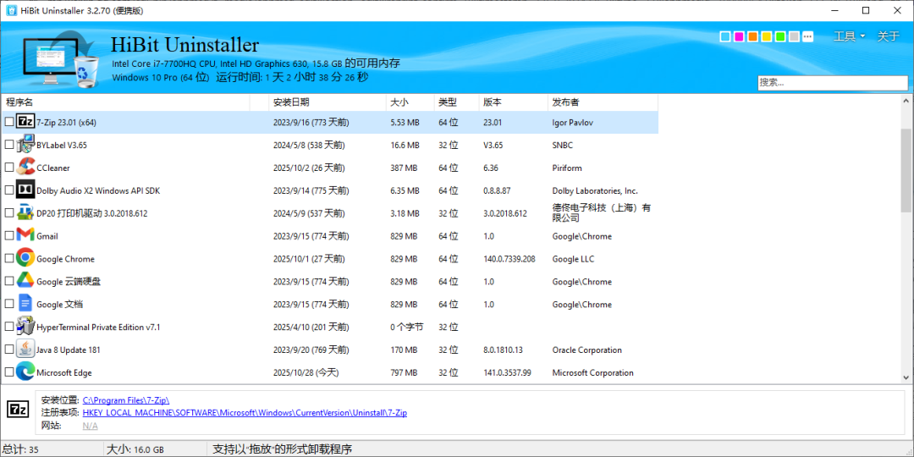Sort by 发布者 column header

pyautogui.click(x=603, y=102)
